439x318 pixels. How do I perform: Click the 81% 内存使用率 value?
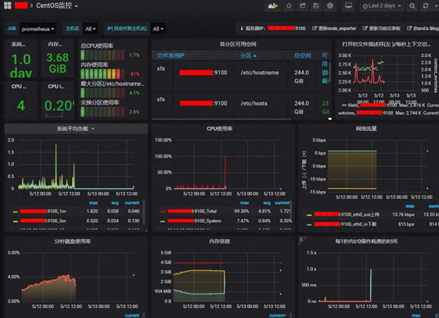coord(135,74)
